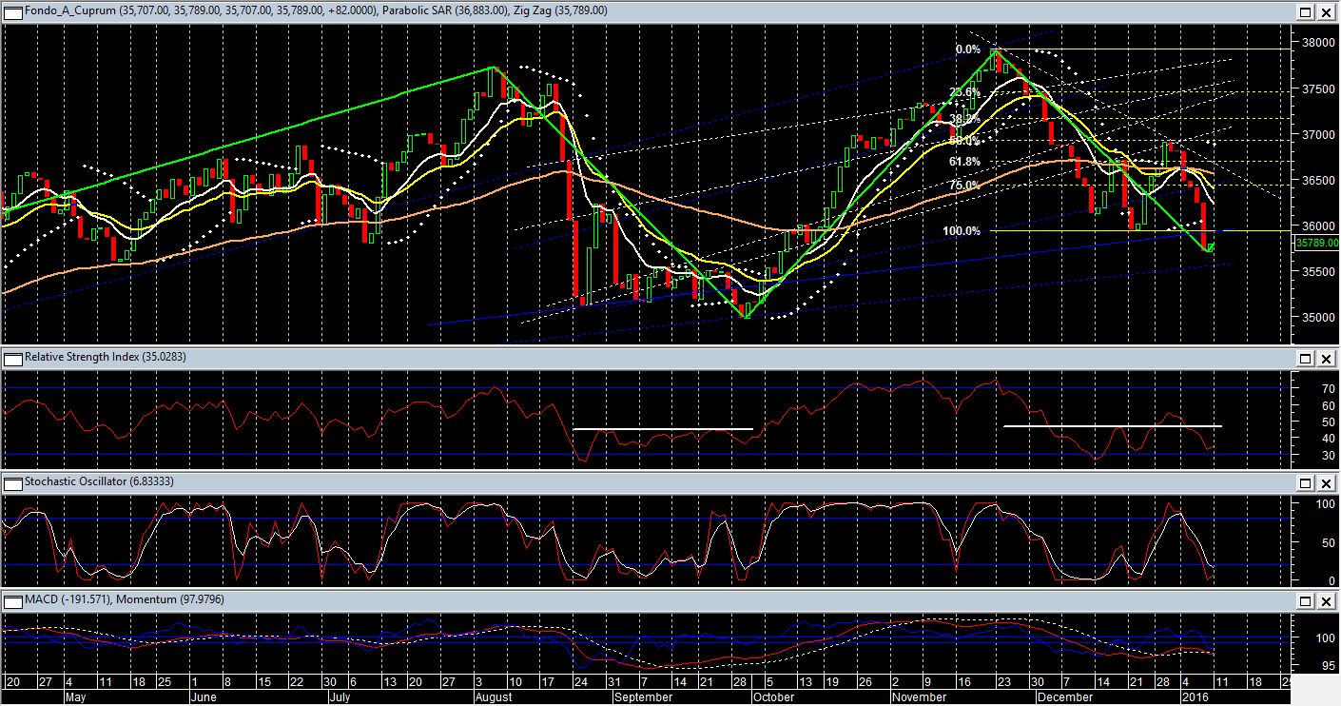Select the white trendline over September RSI
The image size is (1341, 706).
click(x=663, y=429)
